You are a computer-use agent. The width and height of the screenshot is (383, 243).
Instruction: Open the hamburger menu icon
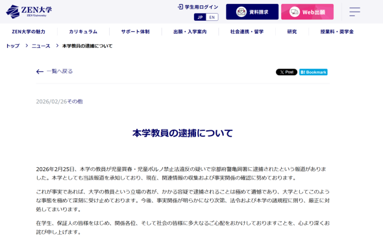[x=354, y=12]
